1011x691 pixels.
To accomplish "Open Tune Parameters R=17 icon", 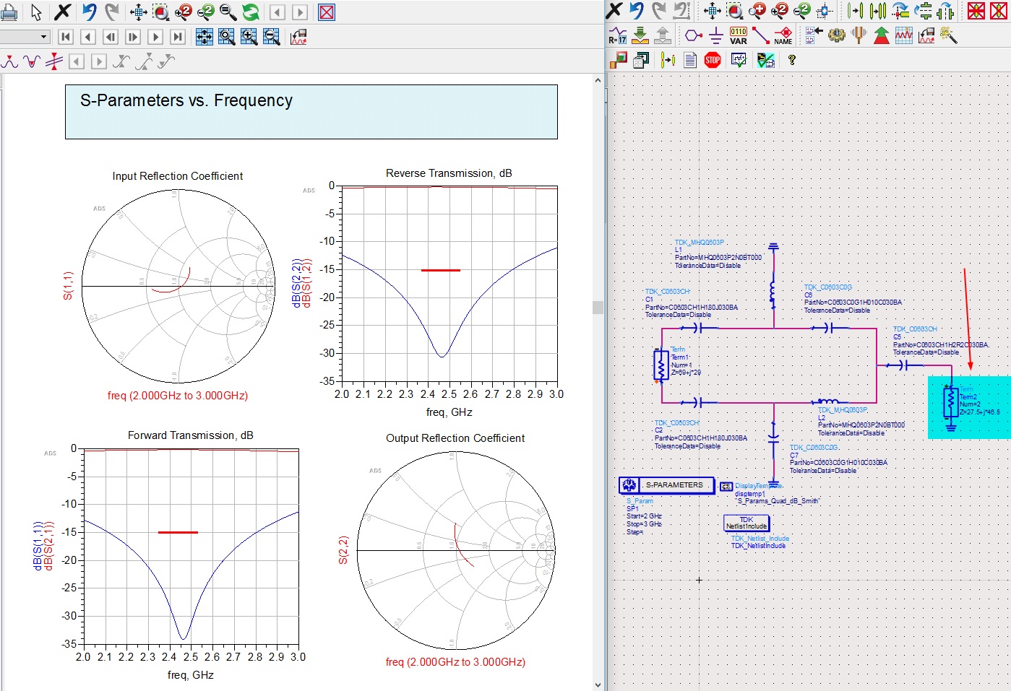I will [x=617, y=35].
